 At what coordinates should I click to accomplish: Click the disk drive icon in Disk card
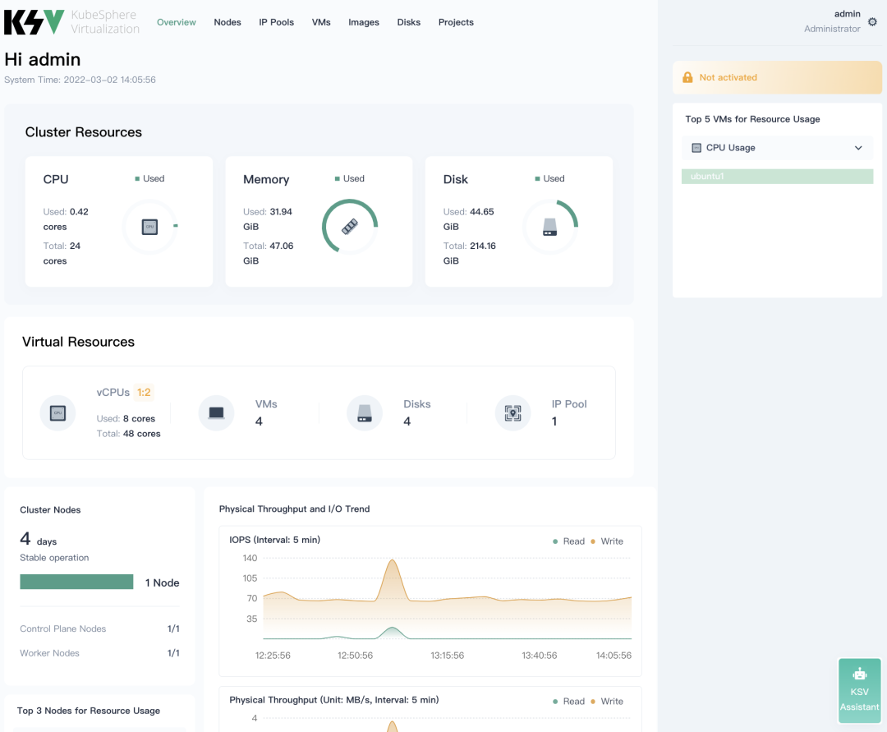pyautogui.click(x=549, y=227)
